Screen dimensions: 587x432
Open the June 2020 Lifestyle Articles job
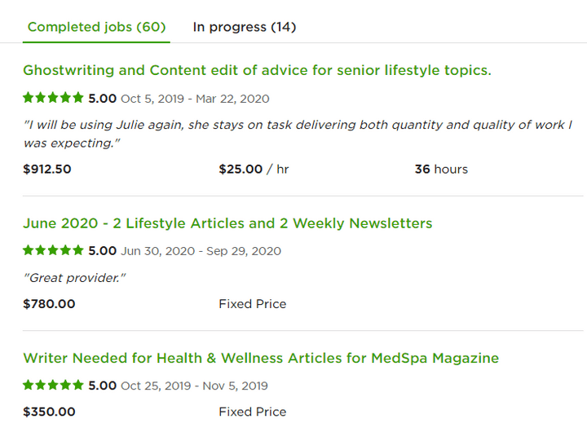pos(227,223)
